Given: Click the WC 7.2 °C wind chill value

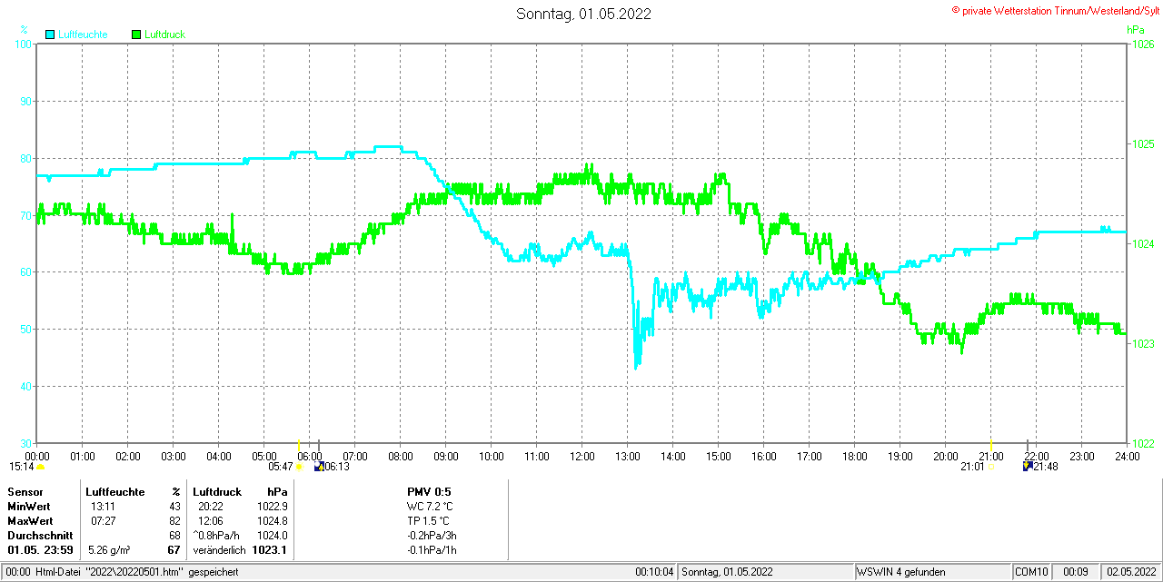Looking at the screenshot, I should click(x=428, y=506).
